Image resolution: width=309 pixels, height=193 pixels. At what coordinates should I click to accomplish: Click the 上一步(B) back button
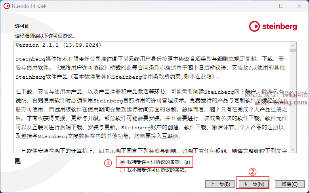[x=220, y=184]
